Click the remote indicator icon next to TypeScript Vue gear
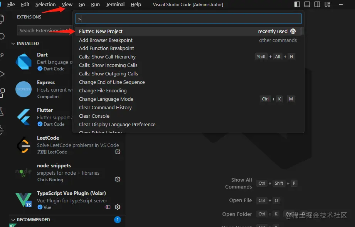The image size is (355, 227). pyautogui.click(x=108, y=207)
